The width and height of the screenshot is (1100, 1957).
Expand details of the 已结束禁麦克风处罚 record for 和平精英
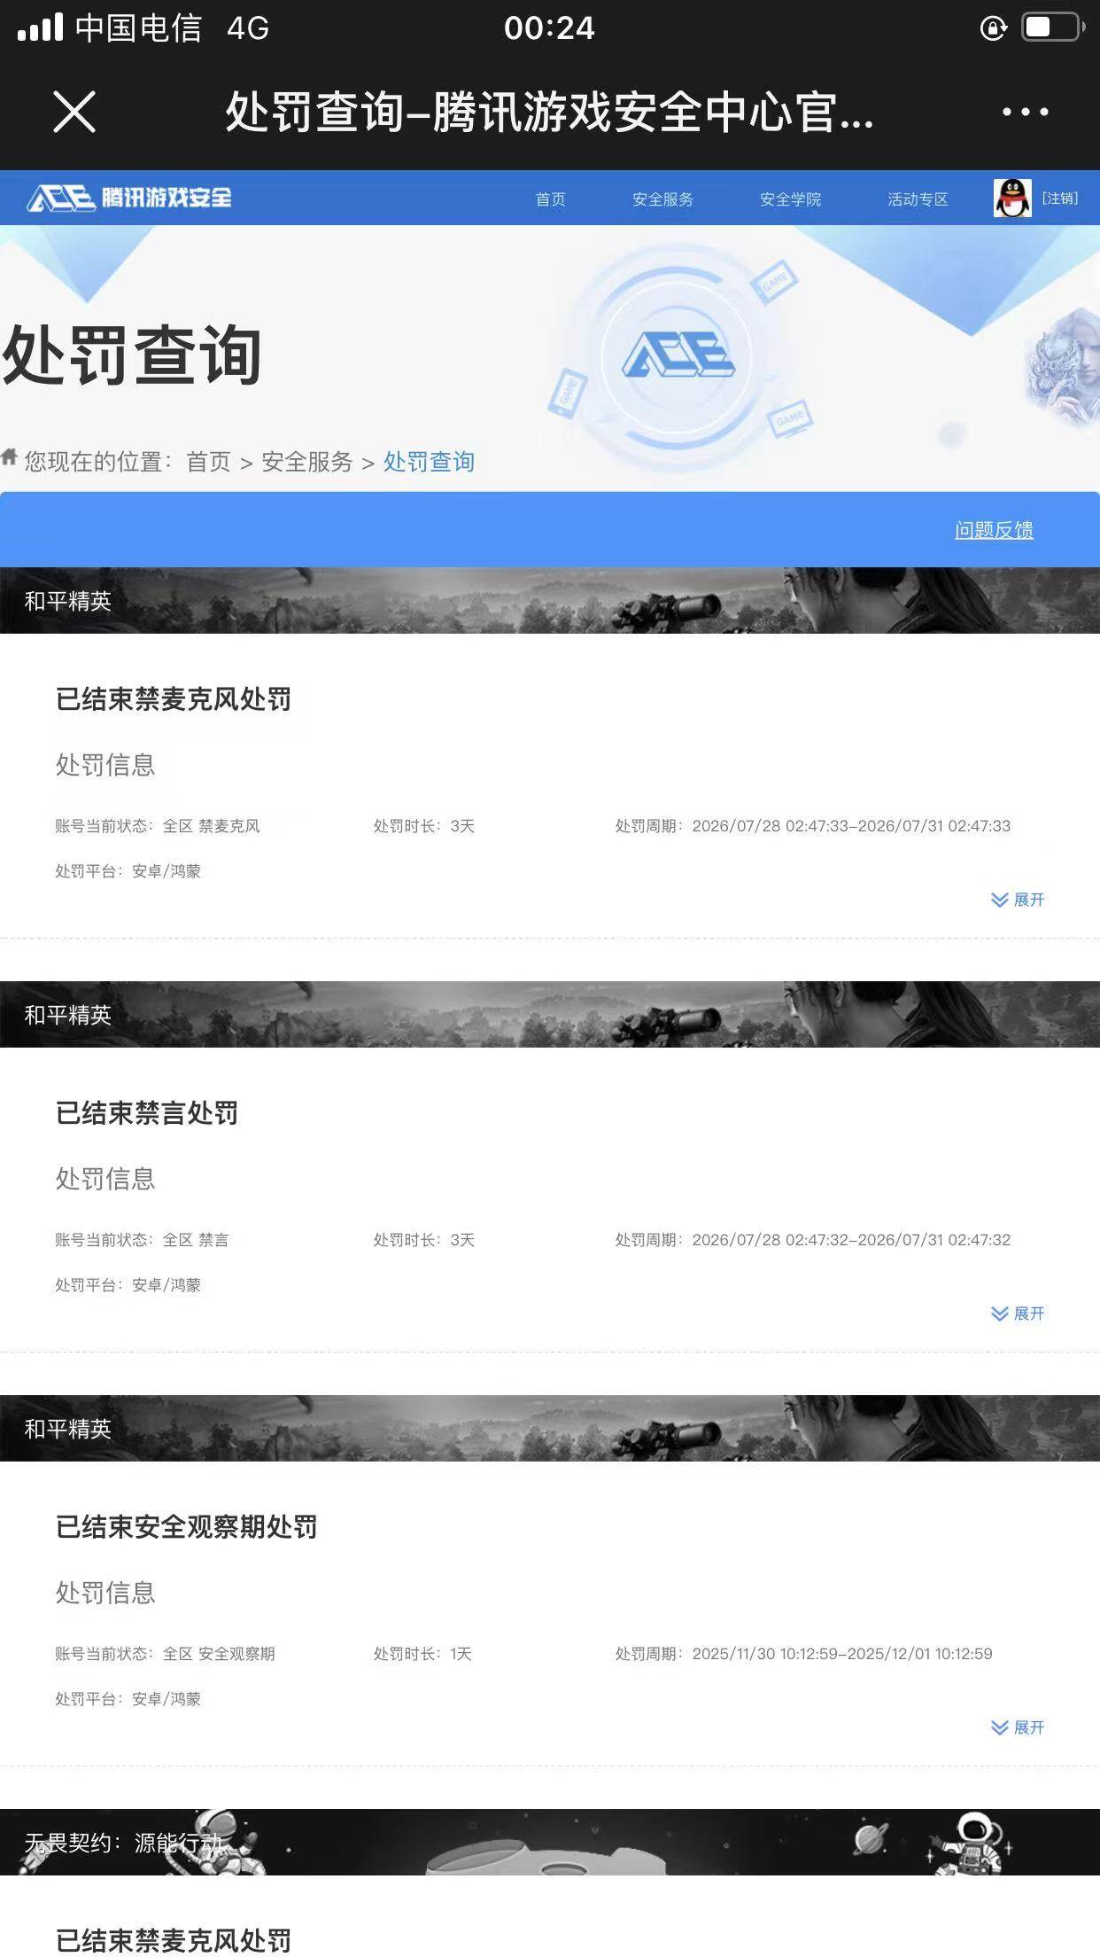1018,900
